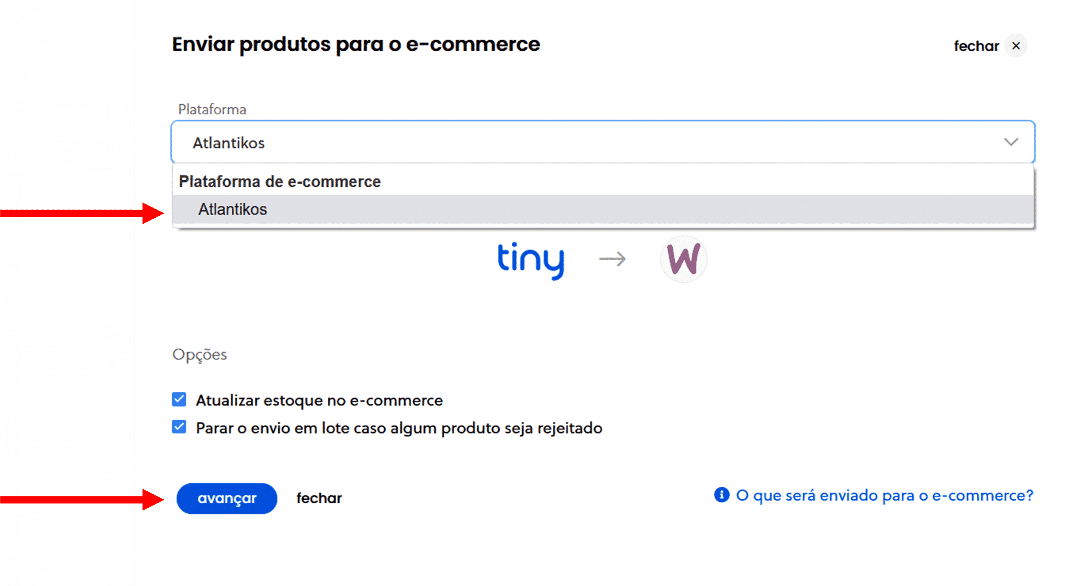Click the Plataforma field label

coord(212,109)
